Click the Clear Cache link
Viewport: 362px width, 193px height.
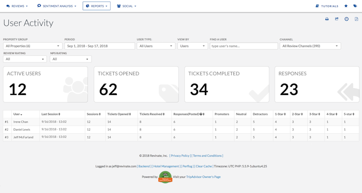coord(204,166)
